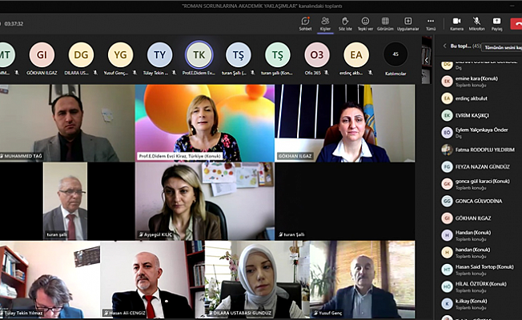Raise hand with Söz iste

[x=345, y=22]
